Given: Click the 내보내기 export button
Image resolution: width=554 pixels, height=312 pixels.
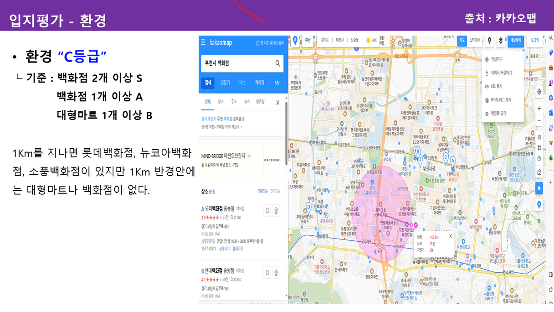Looking at the screenshot, I should coord(516,41).
